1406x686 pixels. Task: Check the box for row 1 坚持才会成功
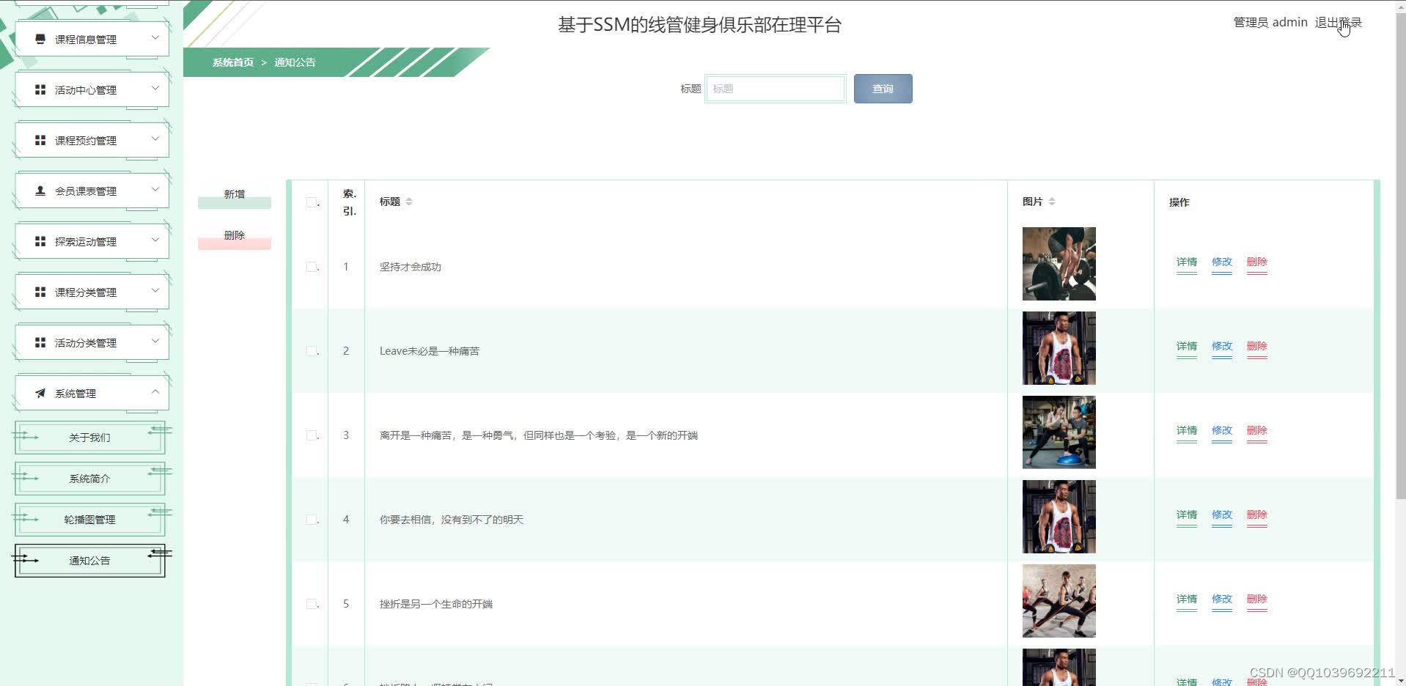[312, 267]
